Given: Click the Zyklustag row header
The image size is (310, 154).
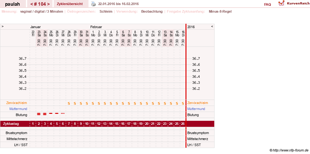Looking at the screenshot, I should coord(11,124).
